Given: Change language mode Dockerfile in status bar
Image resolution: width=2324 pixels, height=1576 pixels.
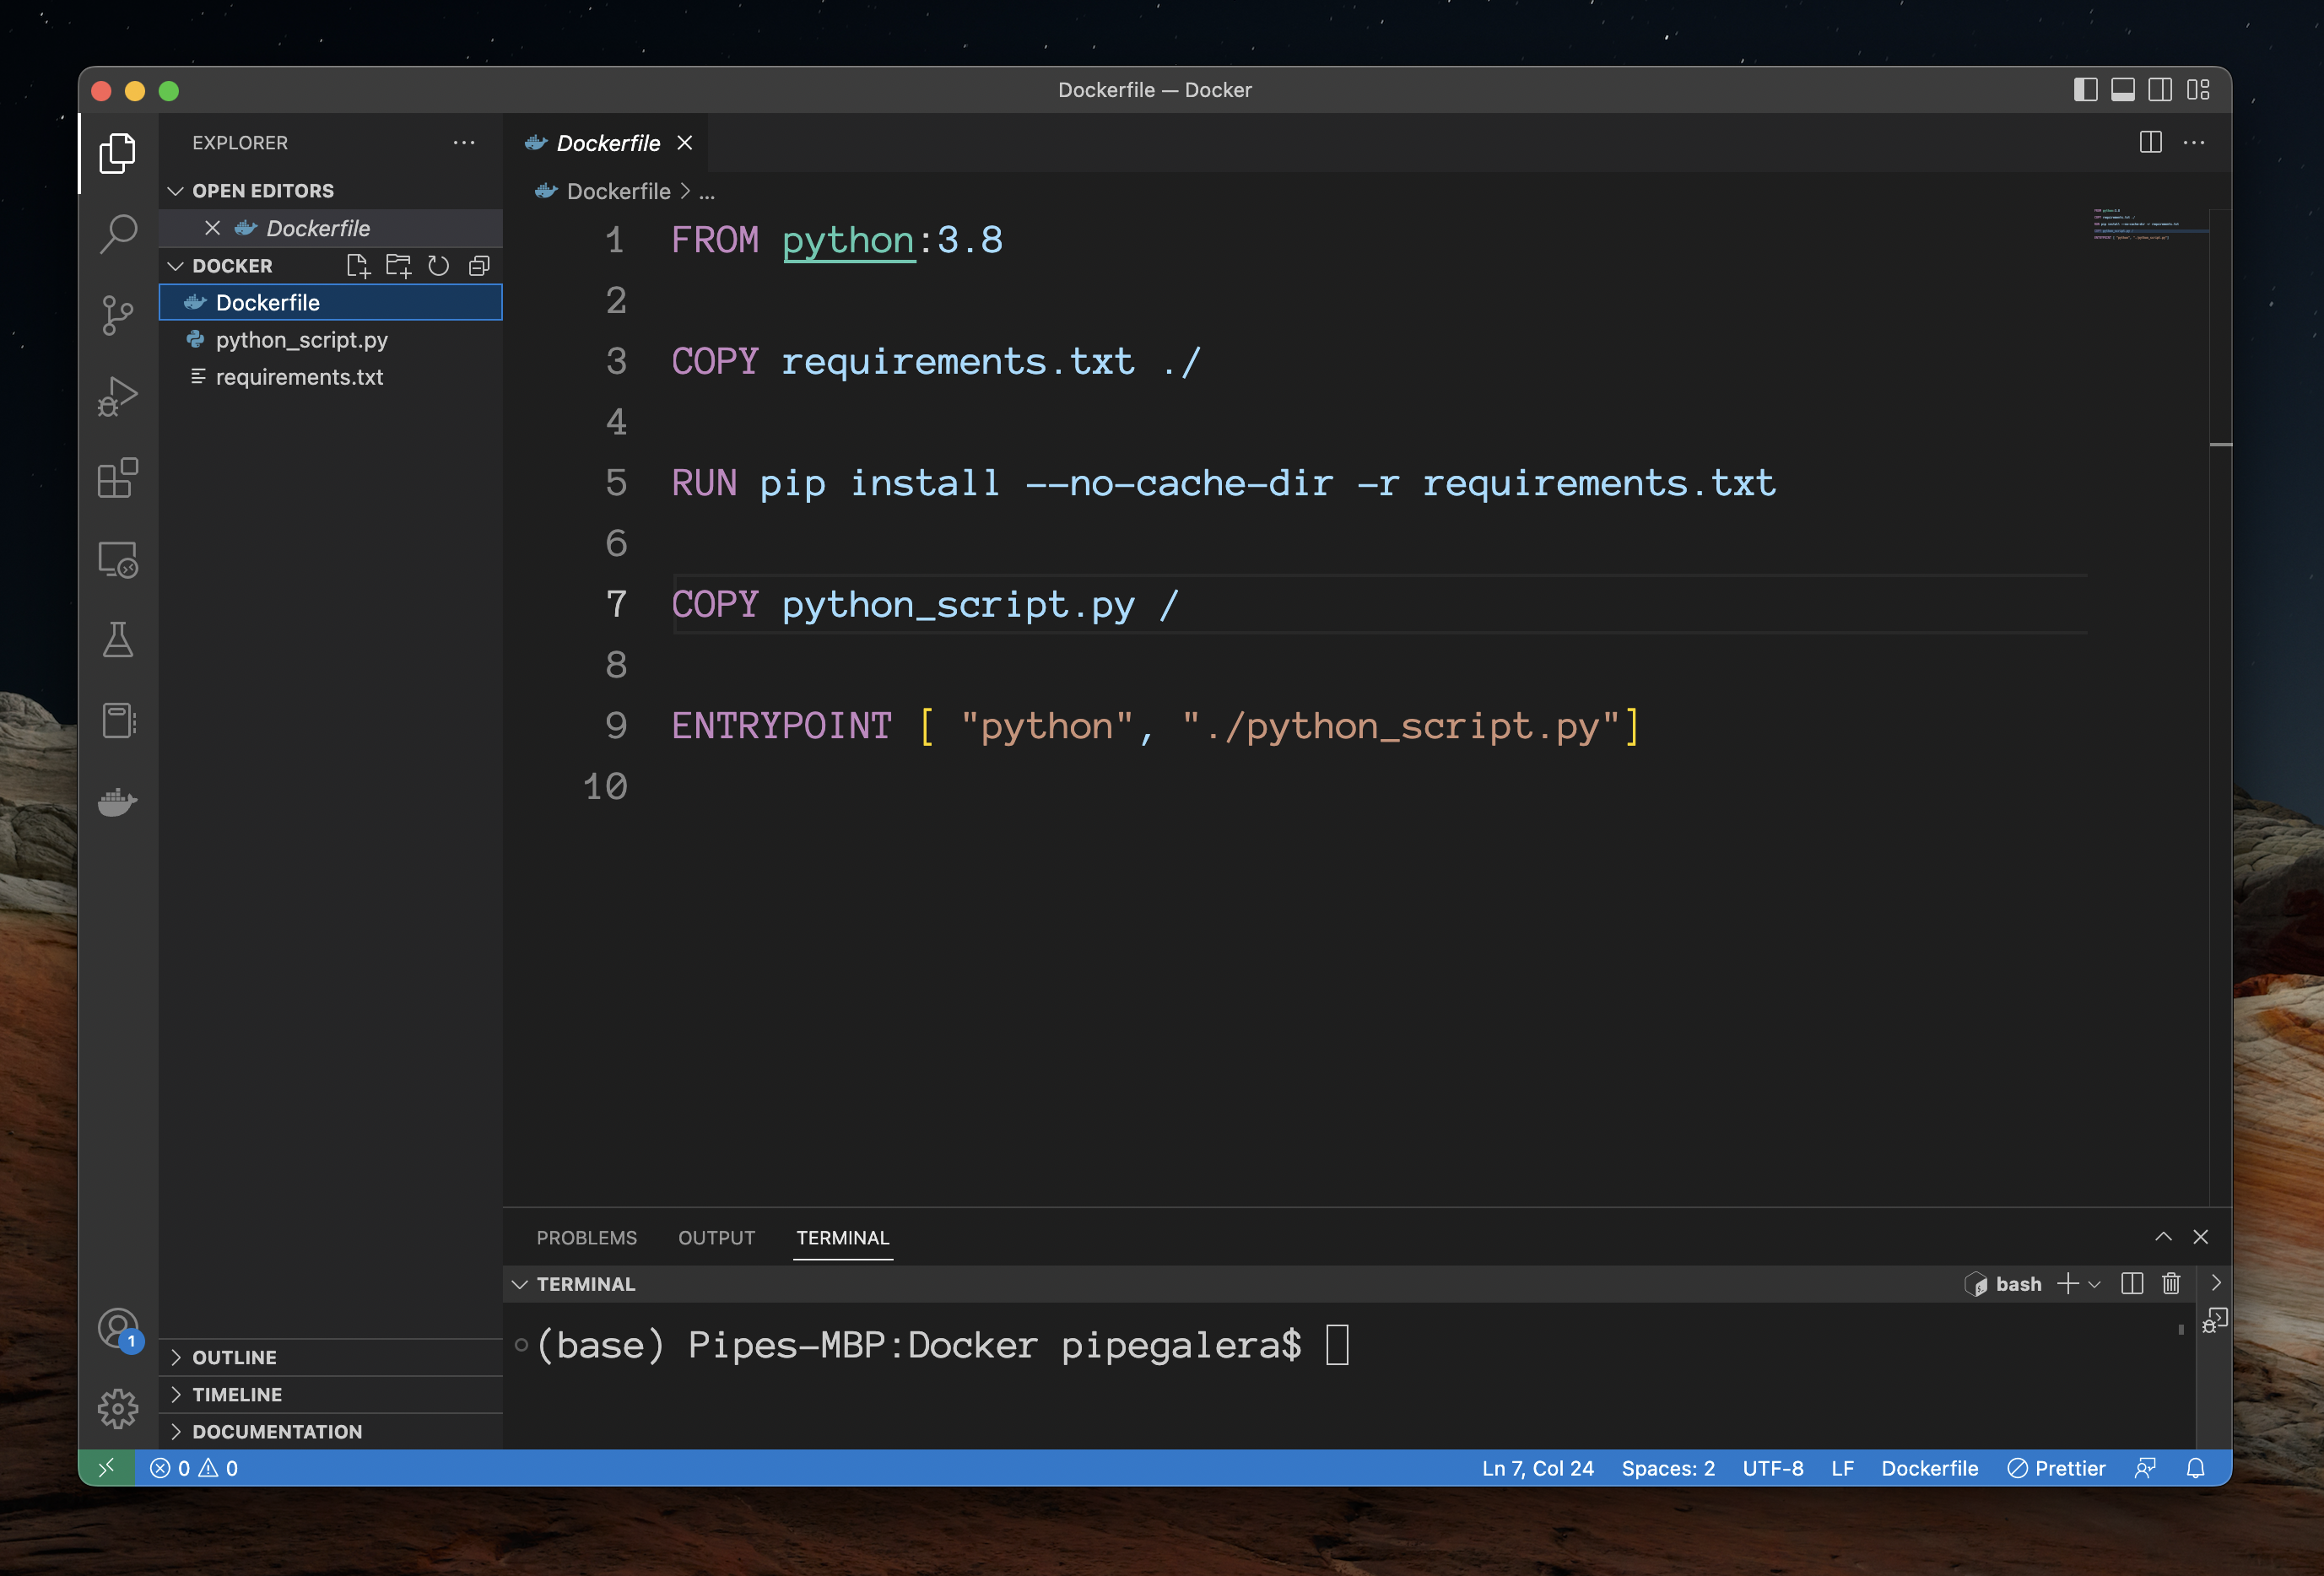Looking at the screenshot, I should pos(1929,1468).
